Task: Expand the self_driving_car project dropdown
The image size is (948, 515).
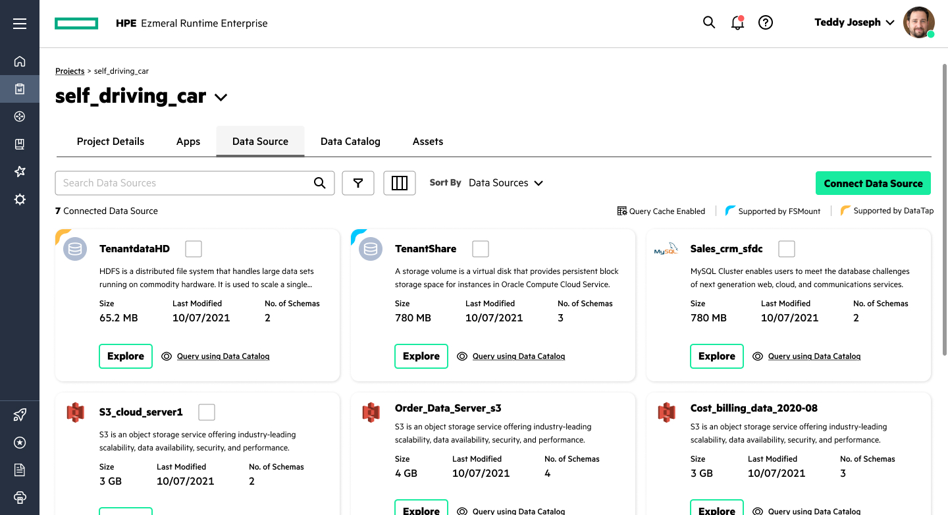Action: [x=221, y=97]
